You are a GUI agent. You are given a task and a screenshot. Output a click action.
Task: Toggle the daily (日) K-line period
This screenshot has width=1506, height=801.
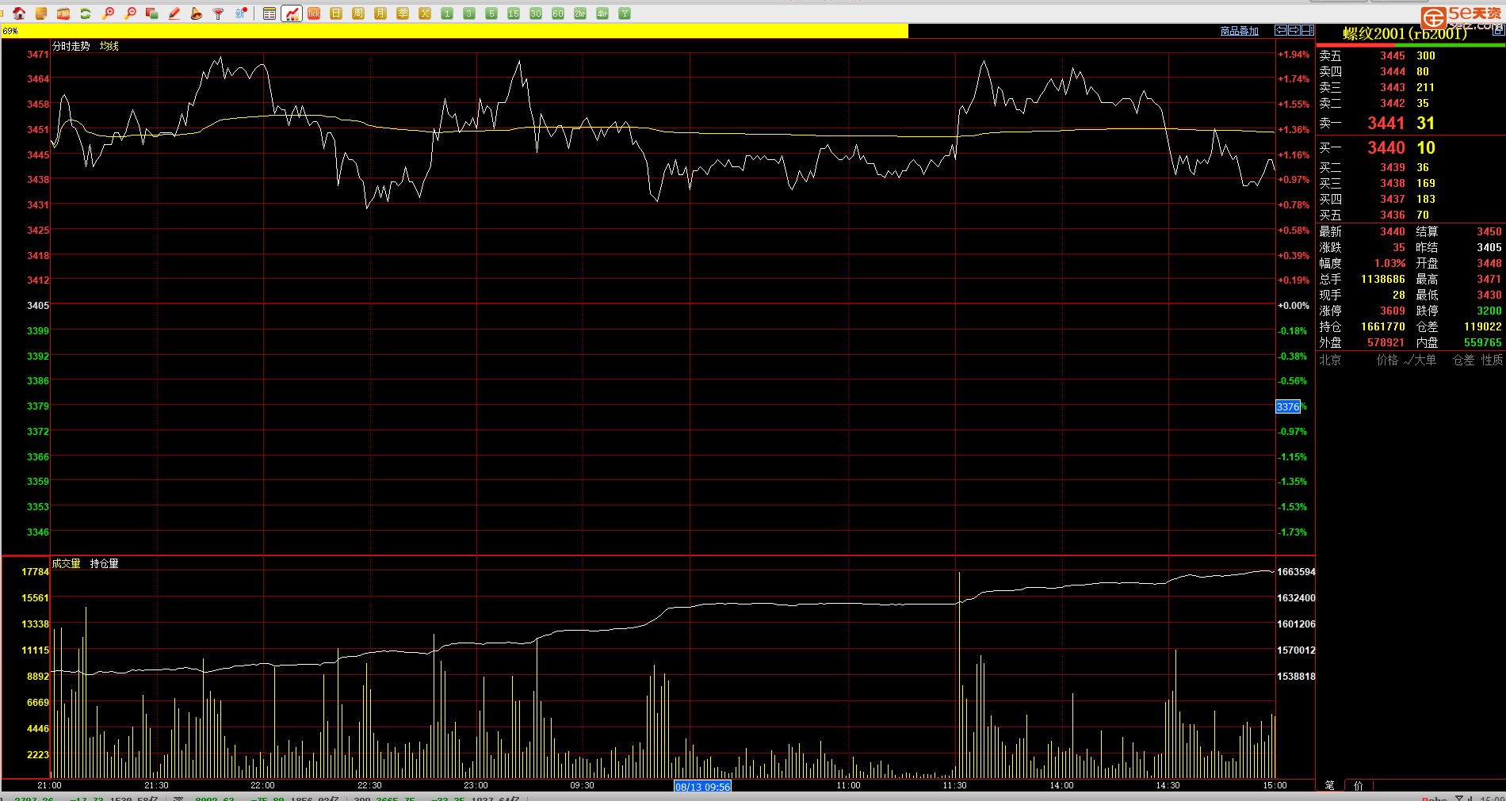pos(336,13)
